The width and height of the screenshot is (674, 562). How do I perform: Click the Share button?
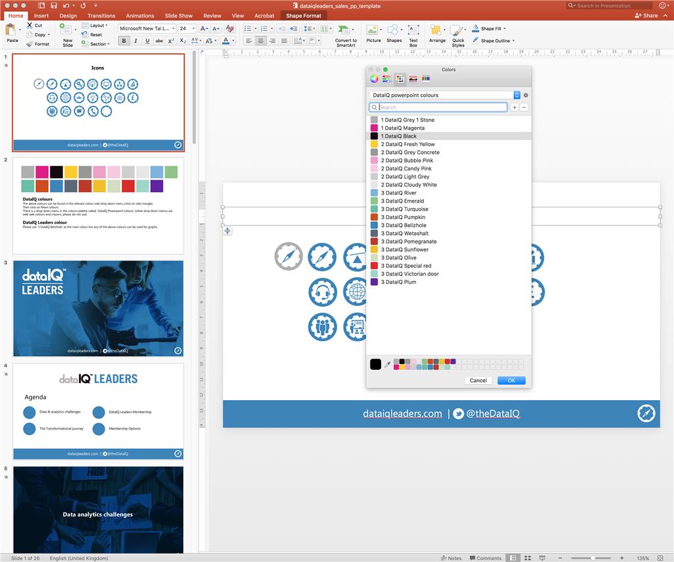pyautogui.click(x=646, y=16)
